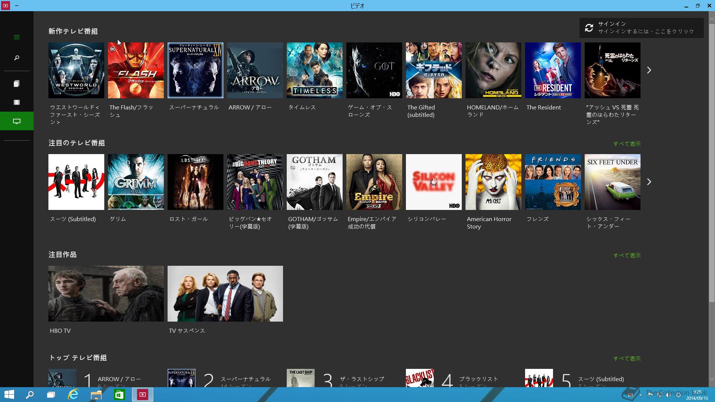Open The Big Bang Theory poster
The height and width of the screenshot is (402, 715).
point(255,182)
